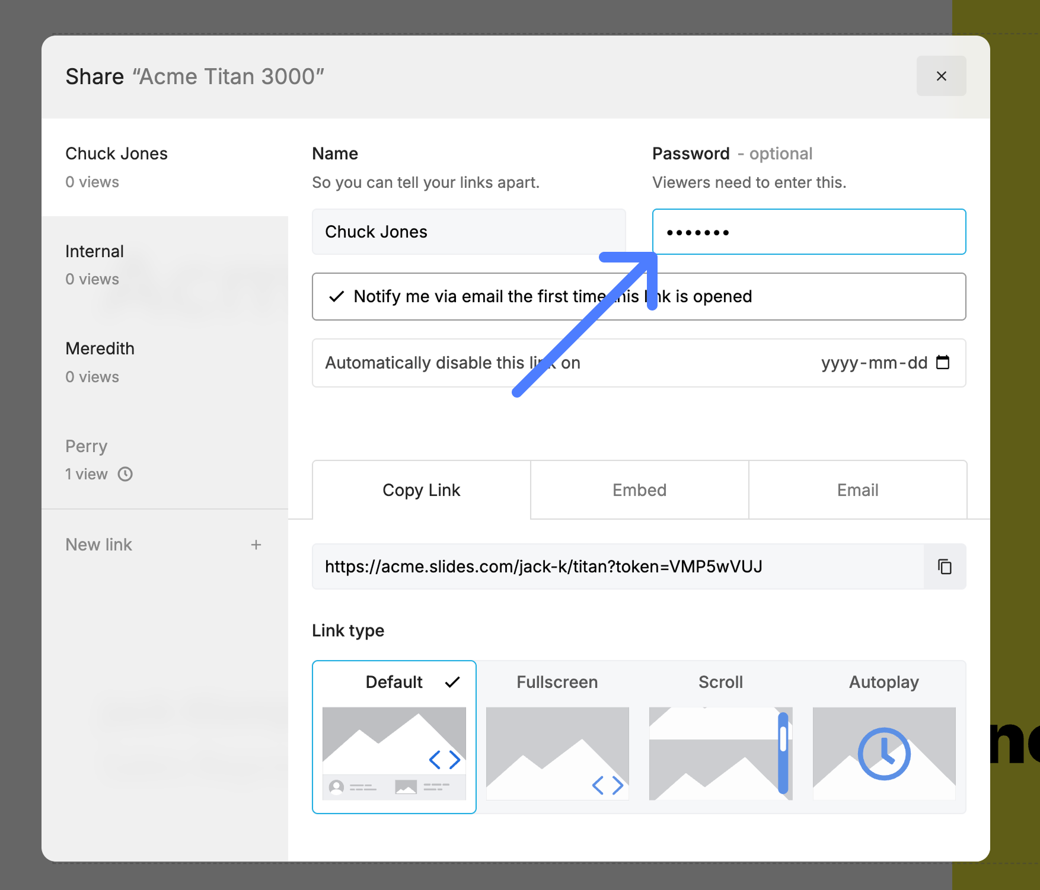
Task: Open the calendar picker icon for disable date
Action: (943, 362)
